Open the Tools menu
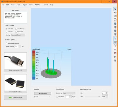This screenshot has height=107, width=118. [31, 5]
